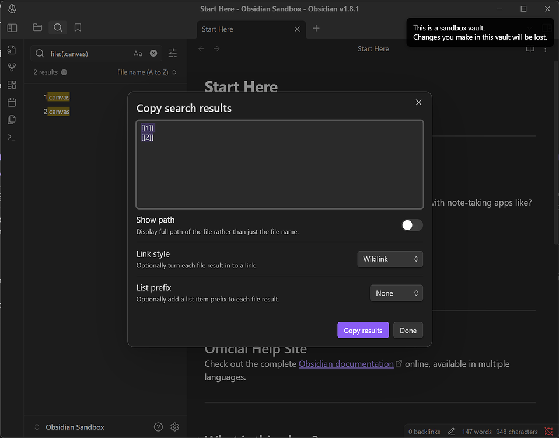The width and height of the screenshot is (559, 438).
Task: Insert template ribbon icon
Action: [12, 120]
